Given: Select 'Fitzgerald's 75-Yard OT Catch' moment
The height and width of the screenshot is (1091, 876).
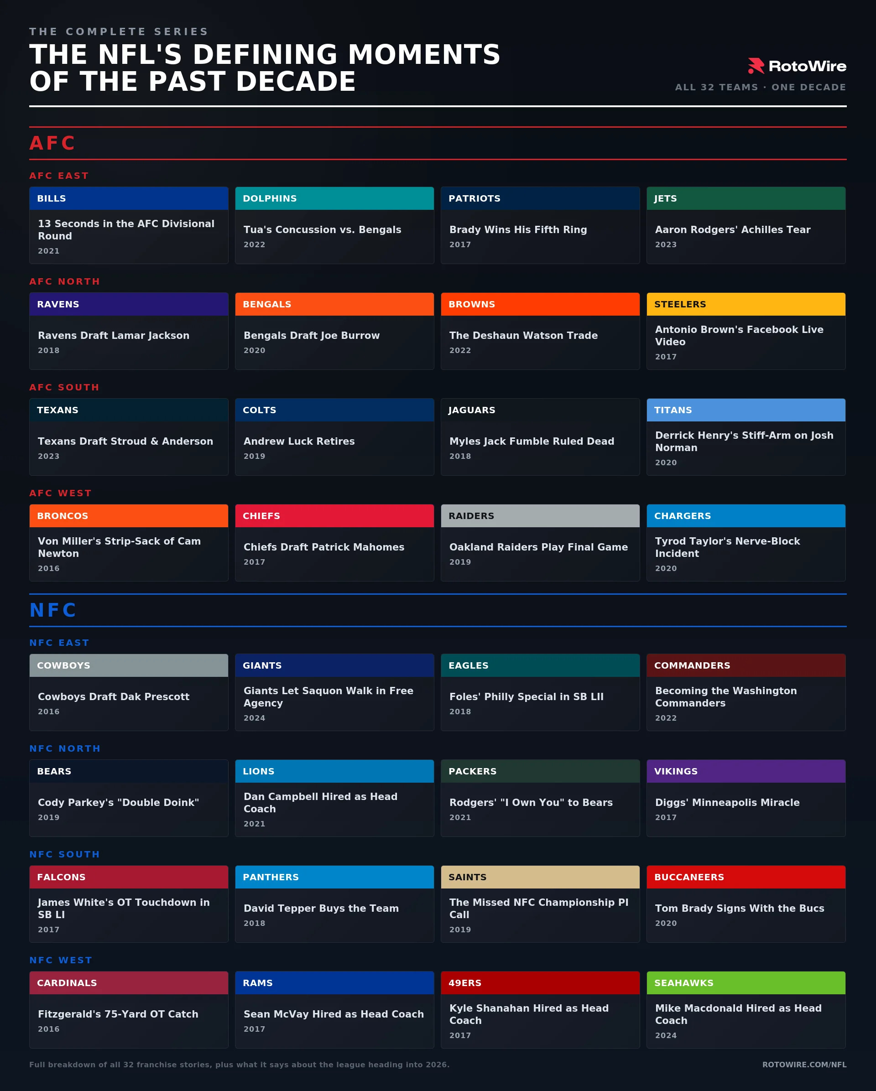Looking at the screenshot, I should pos(119,1014).
